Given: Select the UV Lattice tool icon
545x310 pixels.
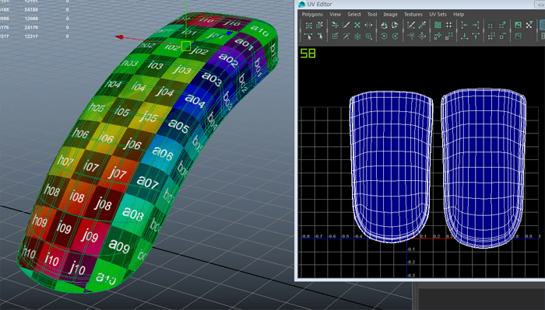Looking at the screenshot, I should [x=308, y=25].
